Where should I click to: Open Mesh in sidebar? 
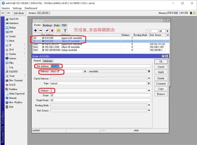tap(12, 41)
